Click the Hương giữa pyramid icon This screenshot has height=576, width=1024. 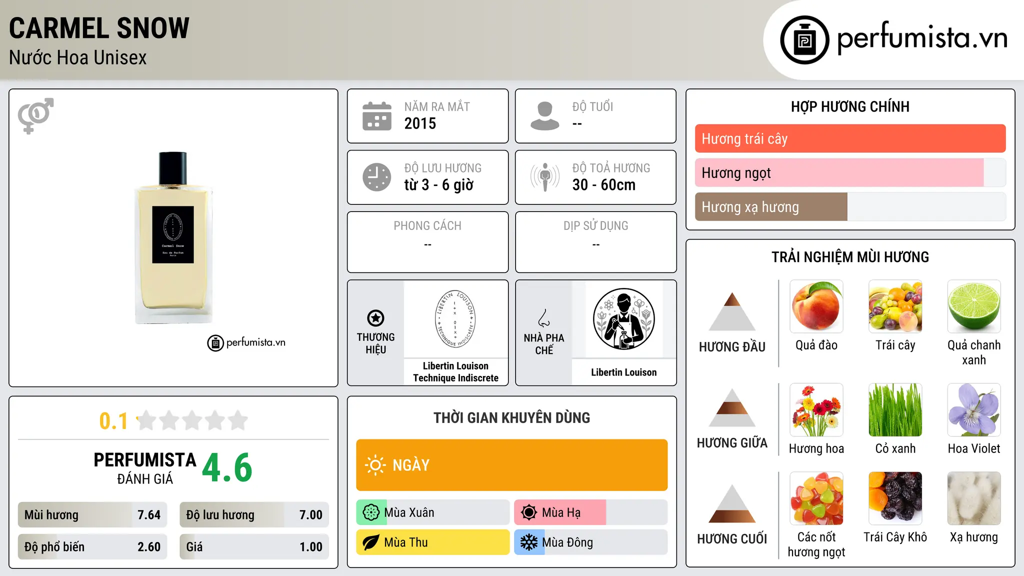tap(732, 407)
